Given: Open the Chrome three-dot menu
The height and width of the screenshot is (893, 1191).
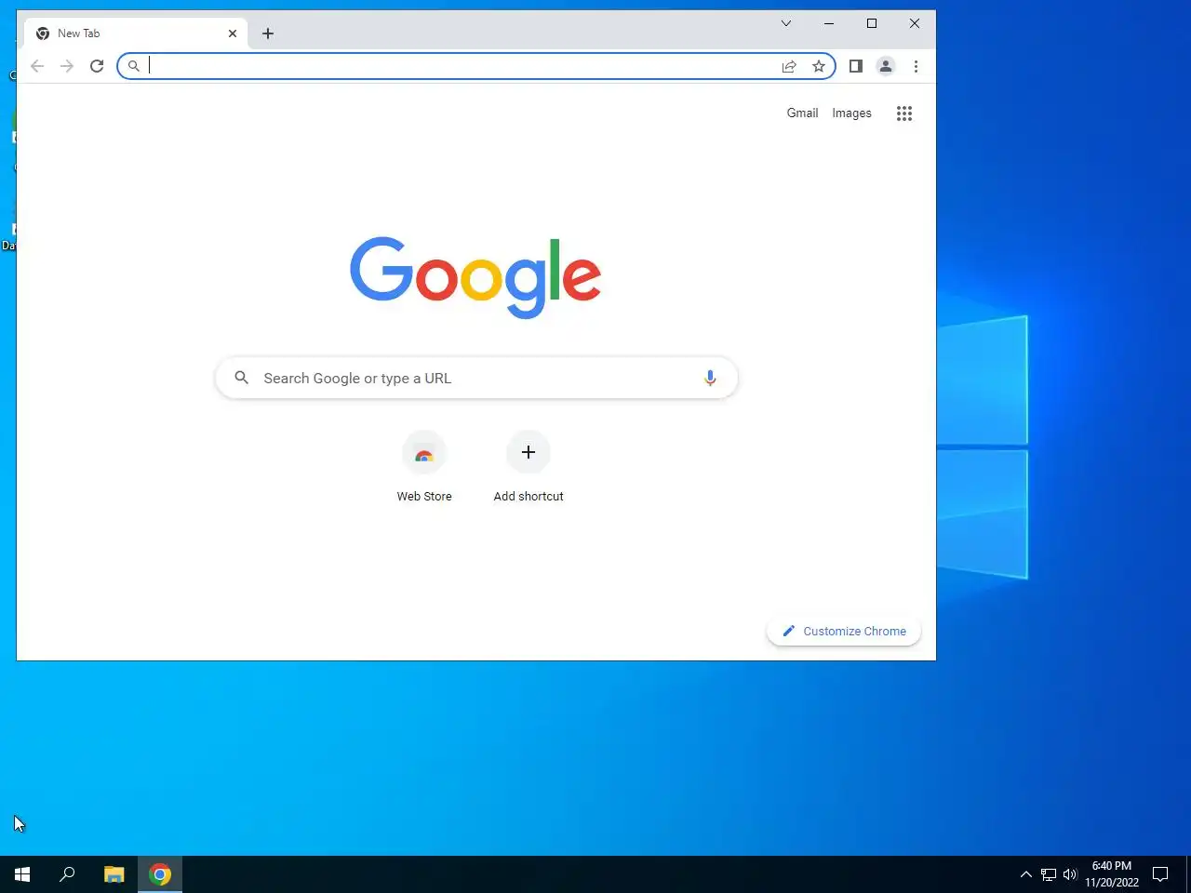Looking at the screenshot, I should [916, 66].
